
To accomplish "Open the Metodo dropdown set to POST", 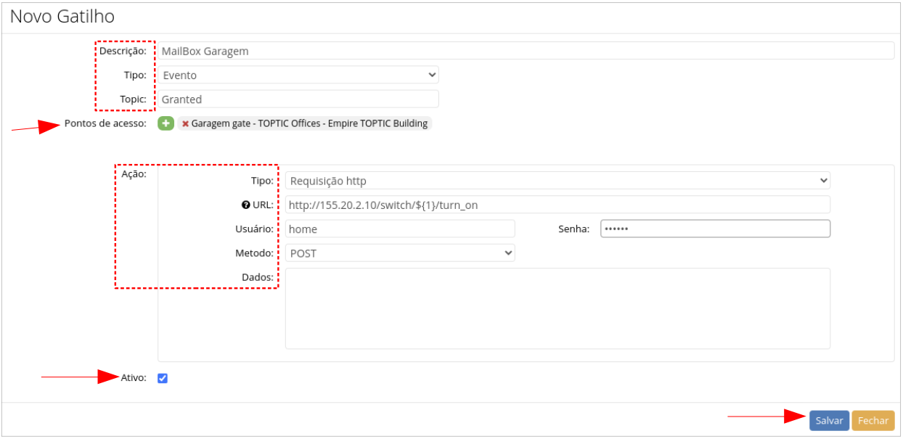I will coord(399,253).
